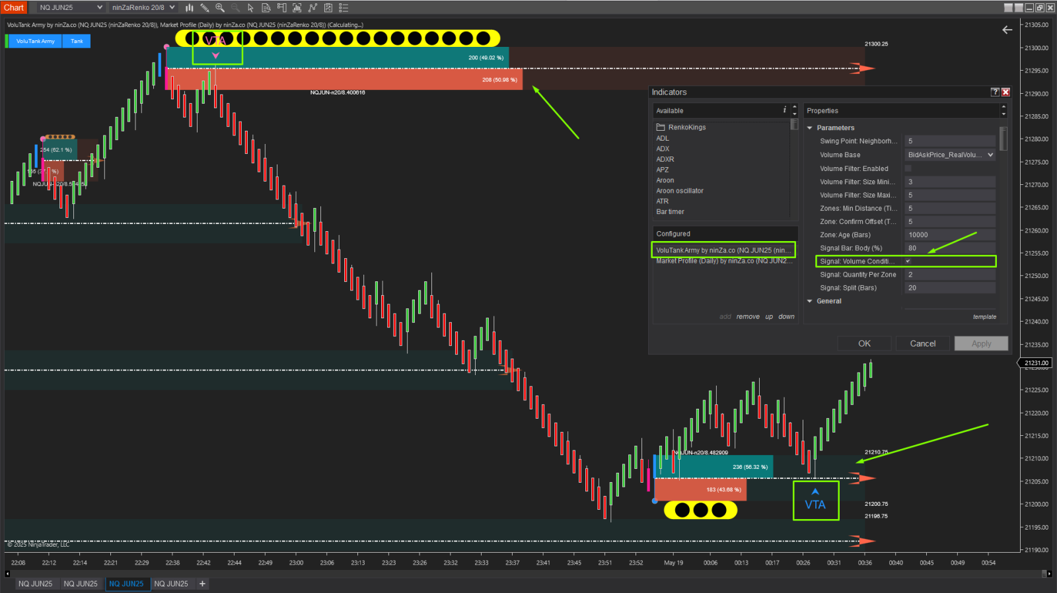Toggle the Tank chart button
Screen dimensions: 1057x593
click(x=77, y=41)
